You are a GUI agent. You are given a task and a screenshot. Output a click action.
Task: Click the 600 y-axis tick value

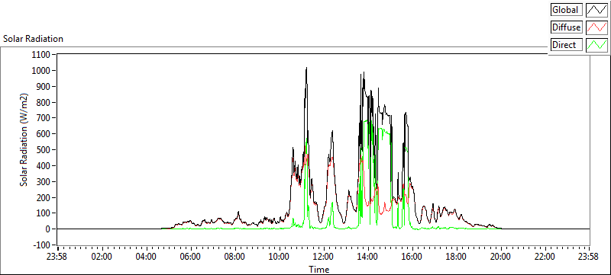tap(44, 134)
